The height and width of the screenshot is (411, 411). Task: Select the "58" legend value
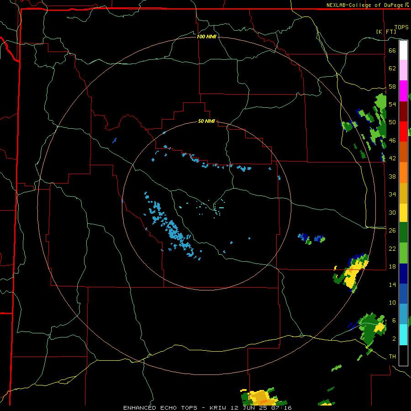pos(392,86)
